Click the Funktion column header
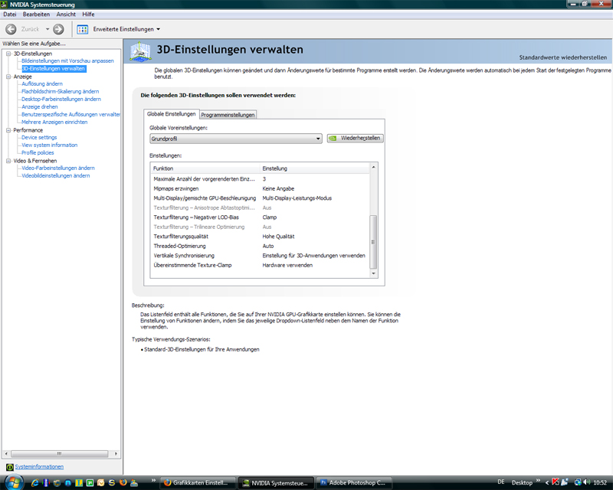The image size is (613, 490). tap(205, 168)
